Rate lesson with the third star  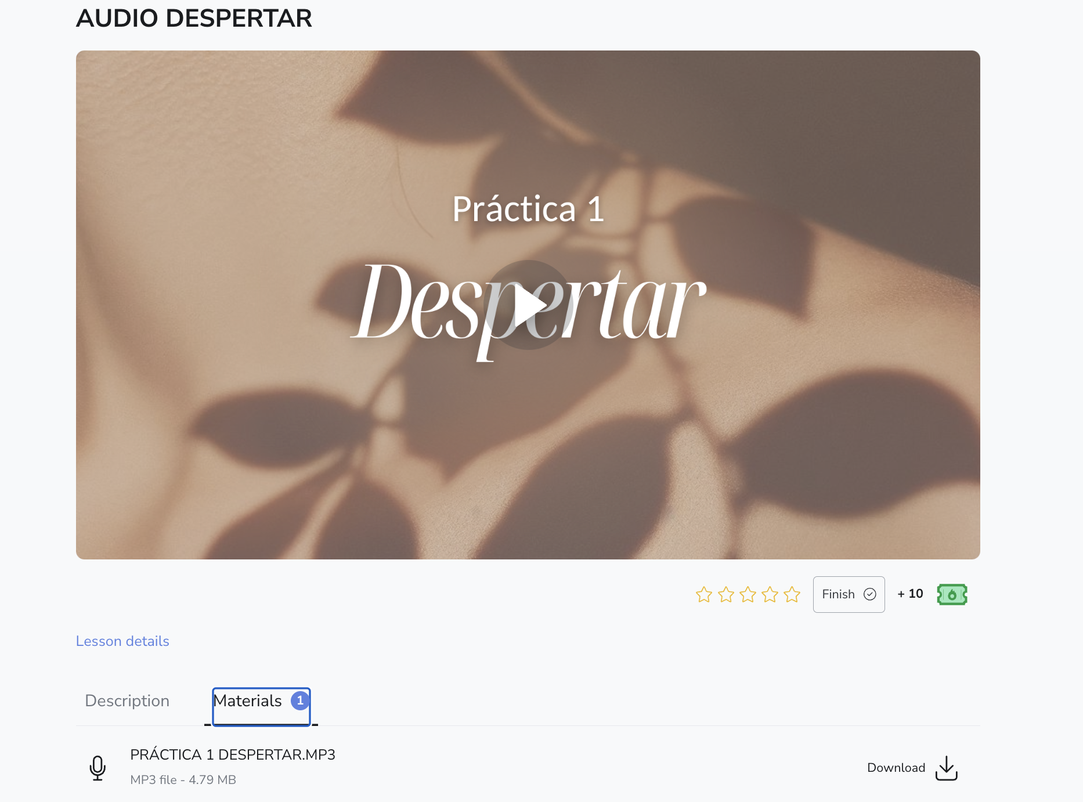coord(748,594)
